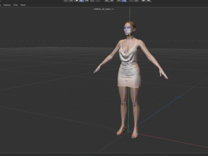Click the small icon beside CINEMA_4D_Editor label
208x156 pixels.
click(x=113, y=9)
